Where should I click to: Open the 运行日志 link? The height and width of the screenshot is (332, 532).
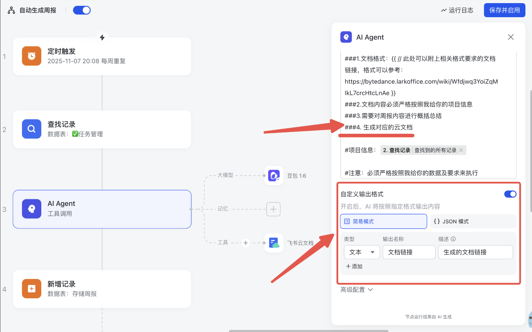coord(457,10)
